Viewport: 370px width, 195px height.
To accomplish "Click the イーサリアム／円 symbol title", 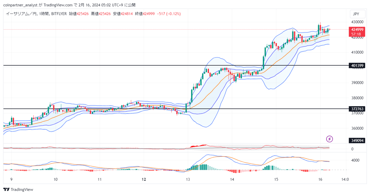I will pyautogui.click(x=21, y=14).
